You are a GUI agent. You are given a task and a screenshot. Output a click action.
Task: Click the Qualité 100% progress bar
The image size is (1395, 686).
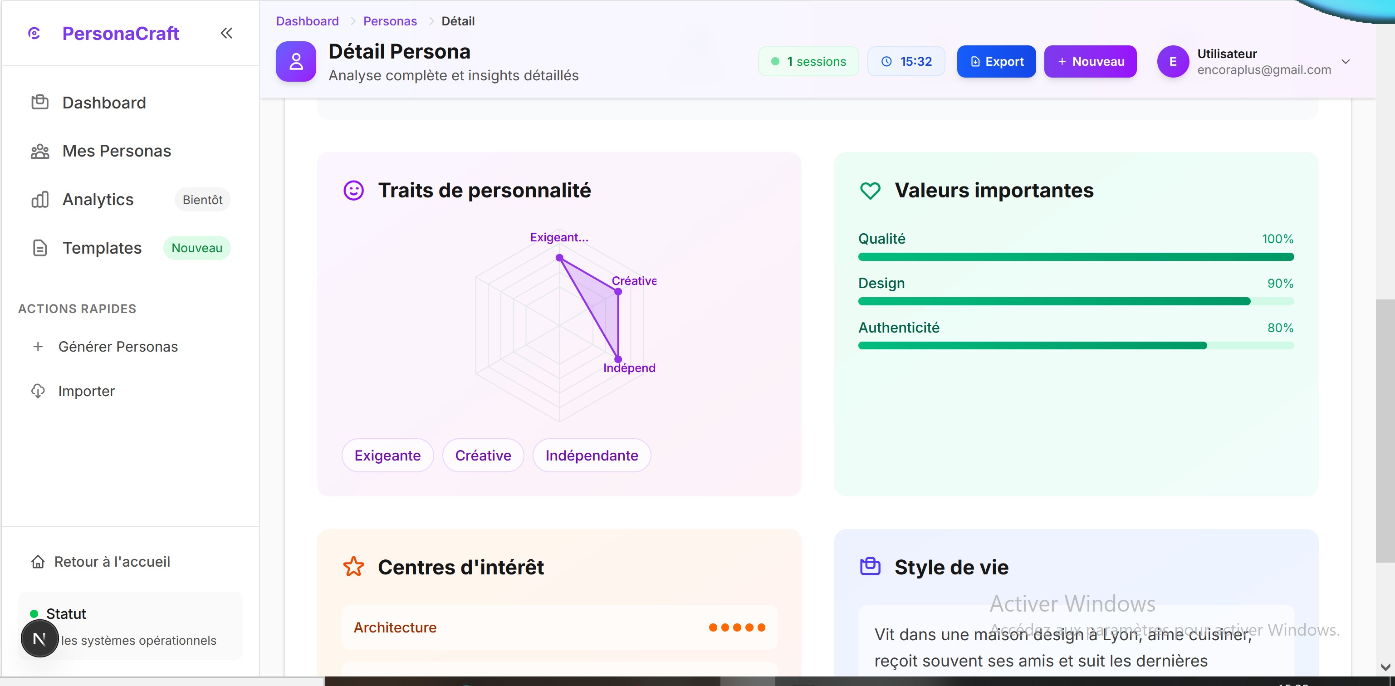1076,257
